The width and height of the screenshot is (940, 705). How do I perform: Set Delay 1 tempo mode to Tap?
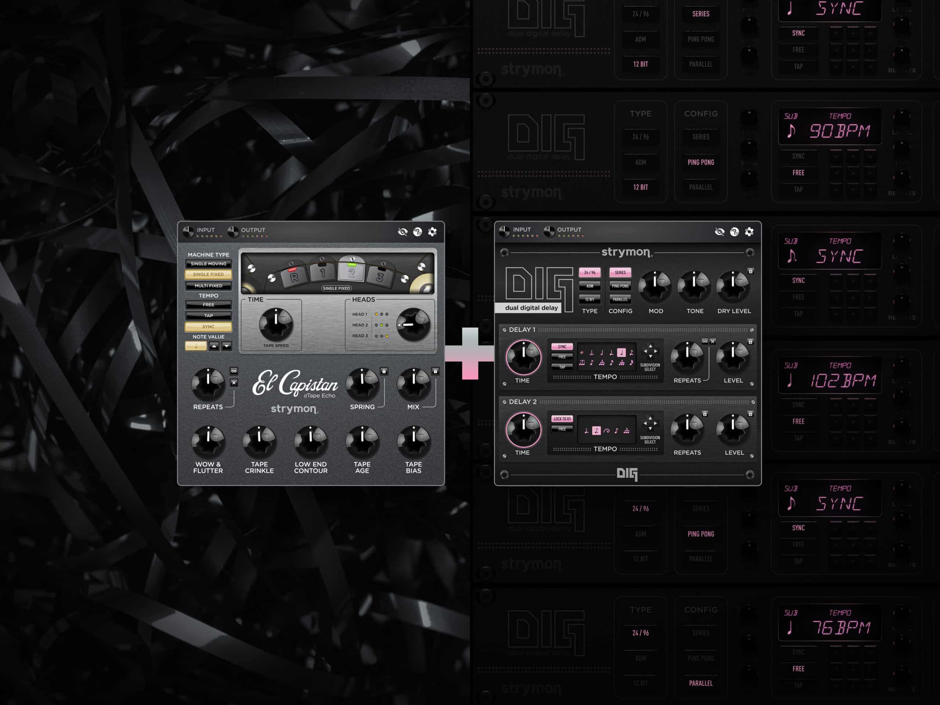tap(562, 367)
